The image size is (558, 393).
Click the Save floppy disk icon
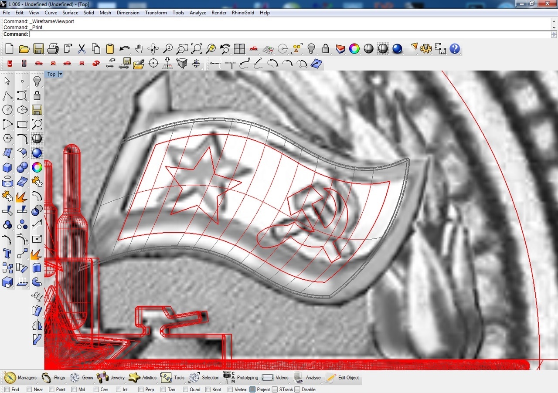pos(38,49)
